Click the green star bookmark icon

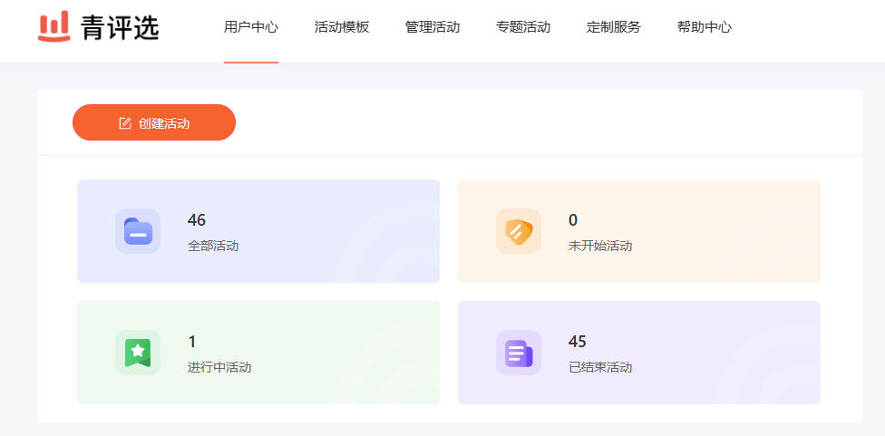tap(138, 353)
